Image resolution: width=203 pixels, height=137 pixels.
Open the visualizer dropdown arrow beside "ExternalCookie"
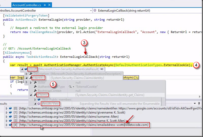73,87
